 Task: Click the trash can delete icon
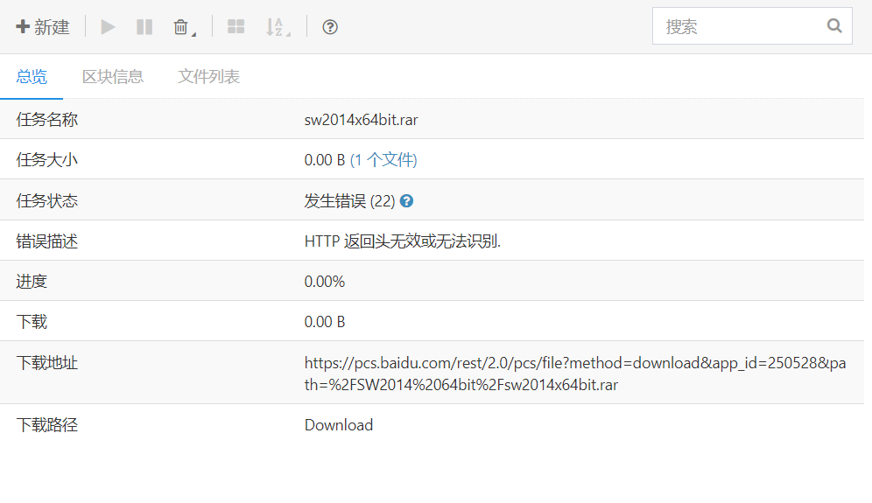tap(180, 26)
